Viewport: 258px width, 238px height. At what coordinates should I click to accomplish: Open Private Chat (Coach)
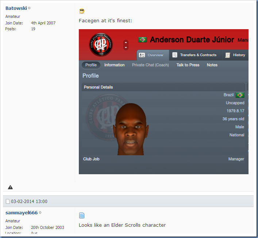coord(150,65)
